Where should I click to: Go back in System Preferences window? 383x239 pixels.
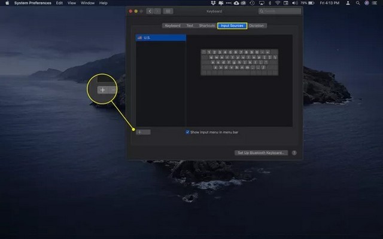pyautogui.click(x=150, y=11)
